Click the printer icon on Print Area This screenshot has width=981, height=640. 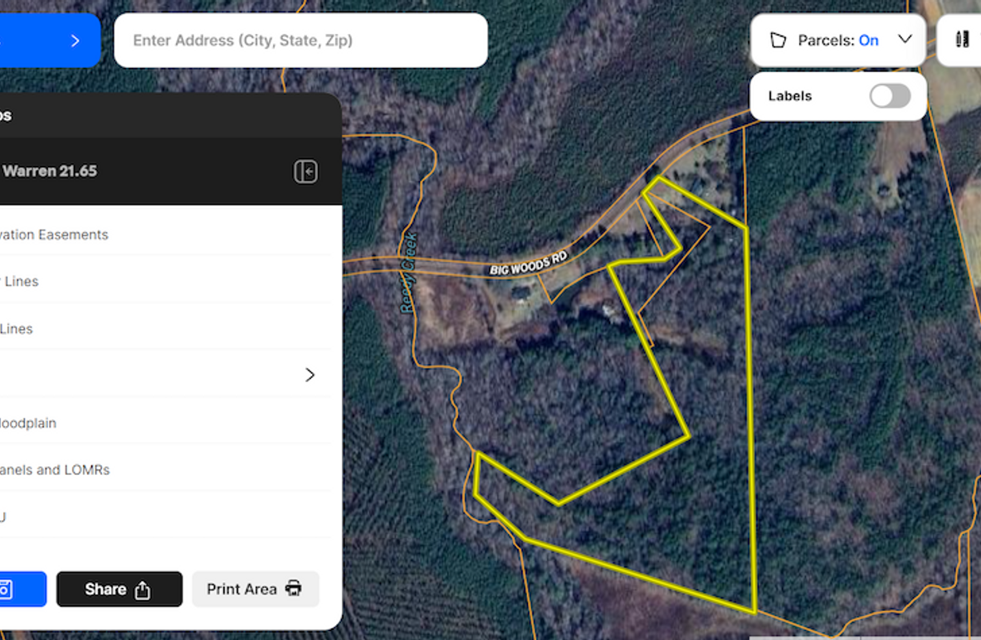294,589
